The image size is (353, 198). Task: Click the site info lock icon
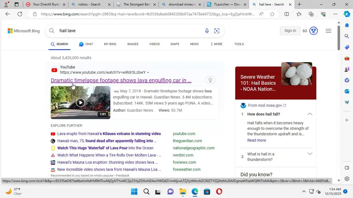[35, 14]
